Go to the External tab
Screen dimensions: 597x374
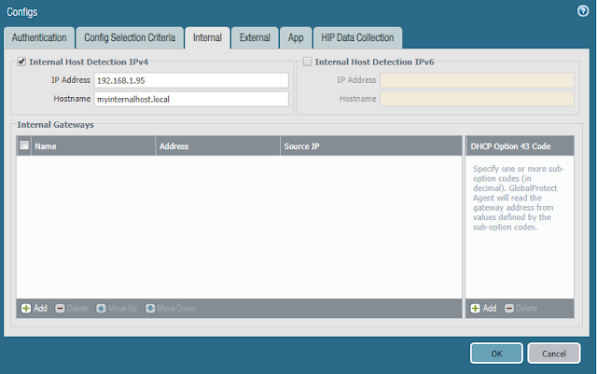click(x=255, y=38)
